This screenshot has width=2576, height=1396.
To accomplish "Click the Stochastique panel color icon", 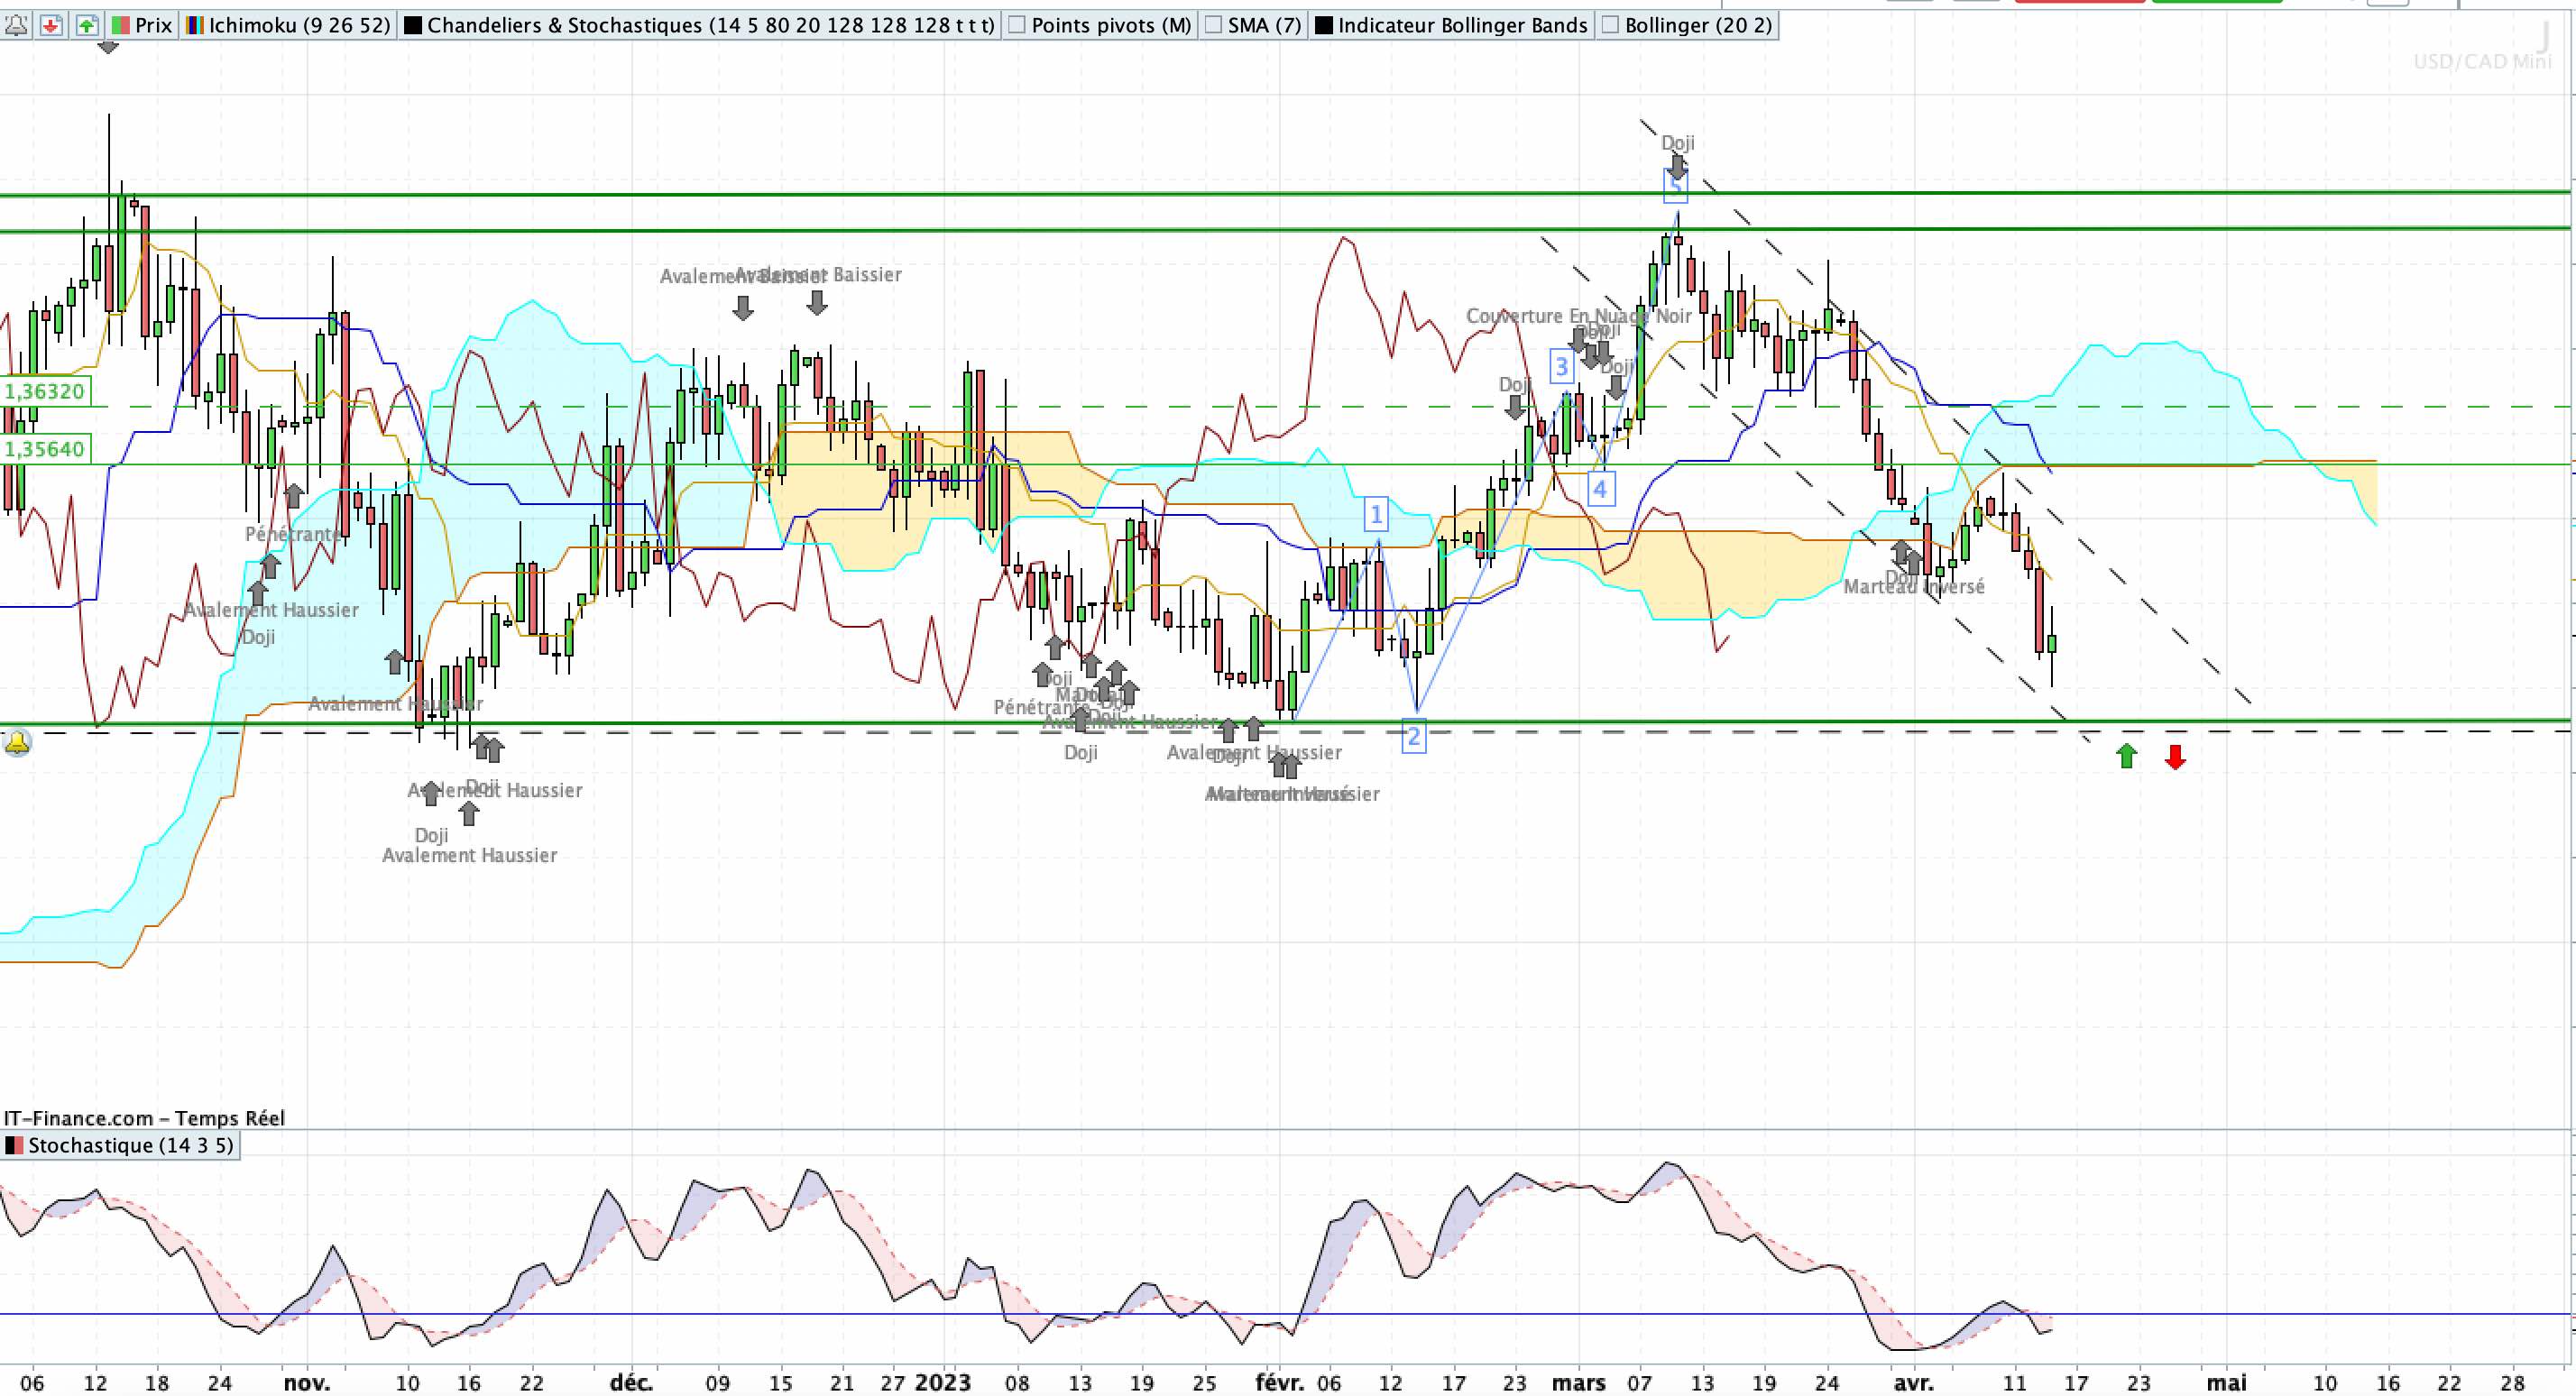I will (x=14, y=1145).
